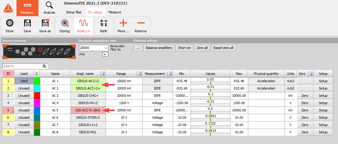Open the Storing settings

(x=64, y=26)
